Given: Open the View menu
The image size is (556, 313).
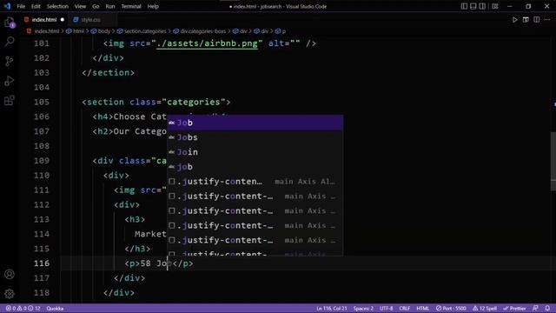Looking at the screenshot, I should (x=80, y=6).
